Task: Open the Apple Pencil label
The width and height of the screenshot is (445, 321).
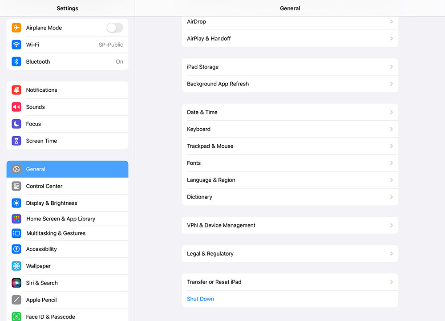Action: (x=41, y=300)
